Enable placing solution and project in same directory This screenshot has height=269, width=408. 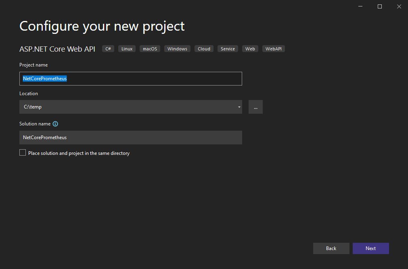(x=23, y=153)
